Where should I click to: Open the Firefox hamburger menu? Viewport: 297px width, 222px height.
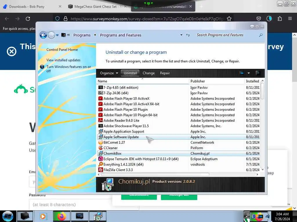[290, 18]
